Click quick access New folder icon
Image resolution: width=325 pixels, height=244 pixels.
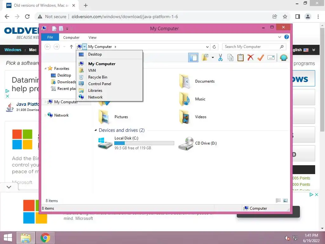coord(61,28)
